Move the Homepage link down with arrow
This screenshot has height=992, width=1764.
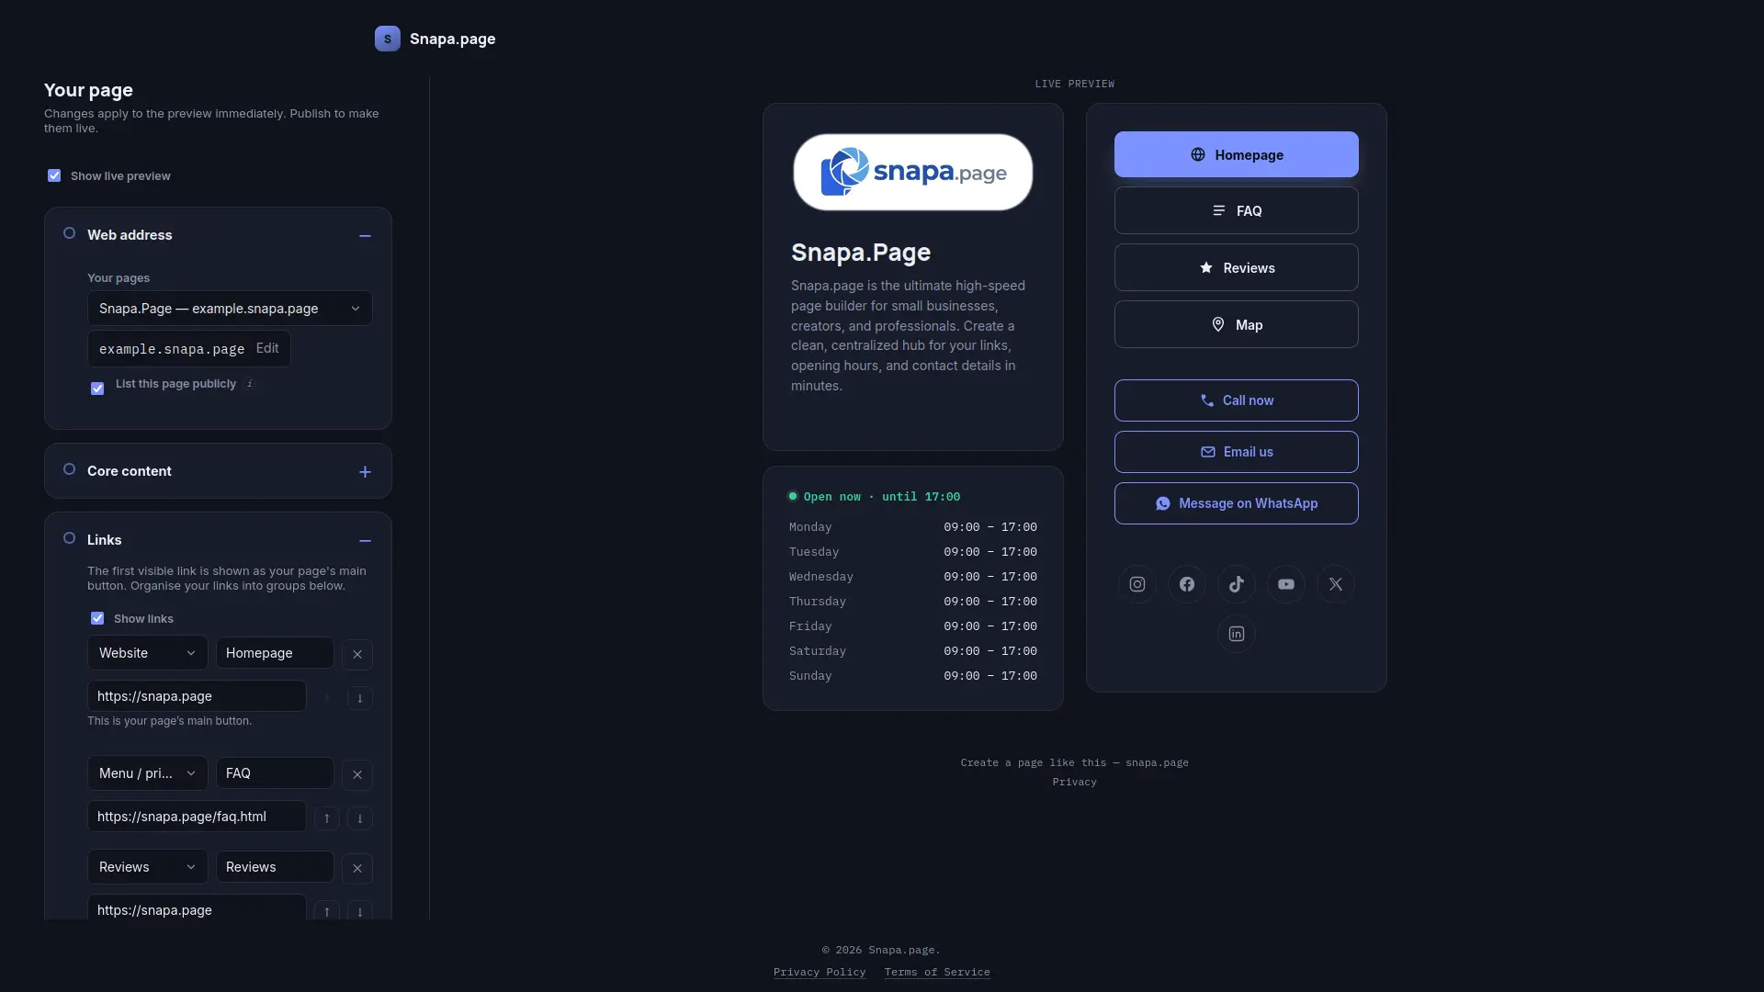(360, 698)
